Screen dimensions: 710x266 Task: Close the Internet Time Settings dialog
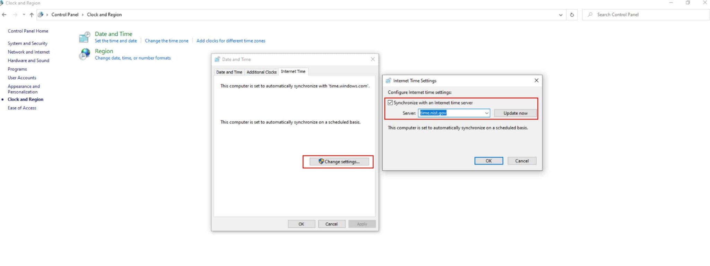click(536, 80)
